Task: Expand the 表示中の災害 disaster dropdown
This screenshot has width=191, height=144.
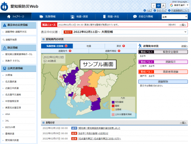Action: (x=125, y=32)
